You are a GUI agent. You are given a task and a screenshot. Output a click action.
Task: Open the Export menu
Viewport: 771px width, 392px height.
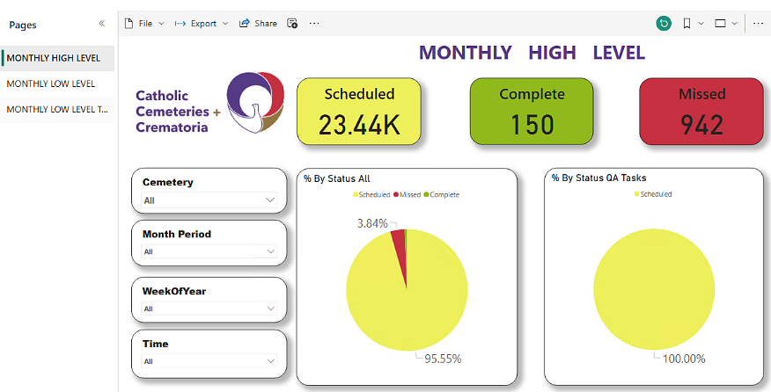tap(202, 24)
